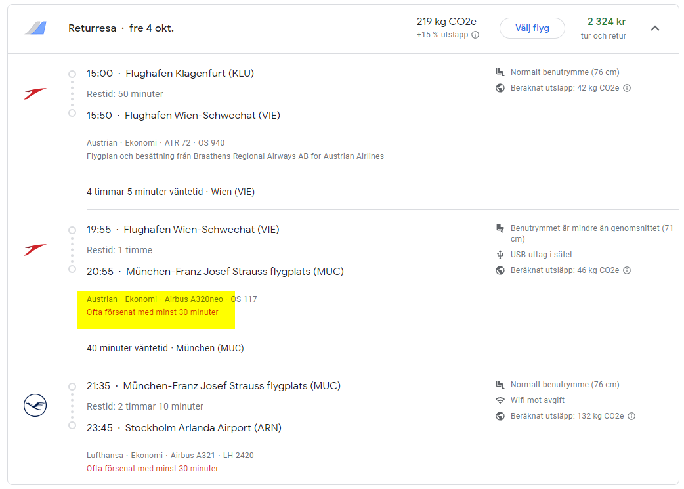
Task: Click the Wifi mot avgift icon
Action: [x=500, y=400]
